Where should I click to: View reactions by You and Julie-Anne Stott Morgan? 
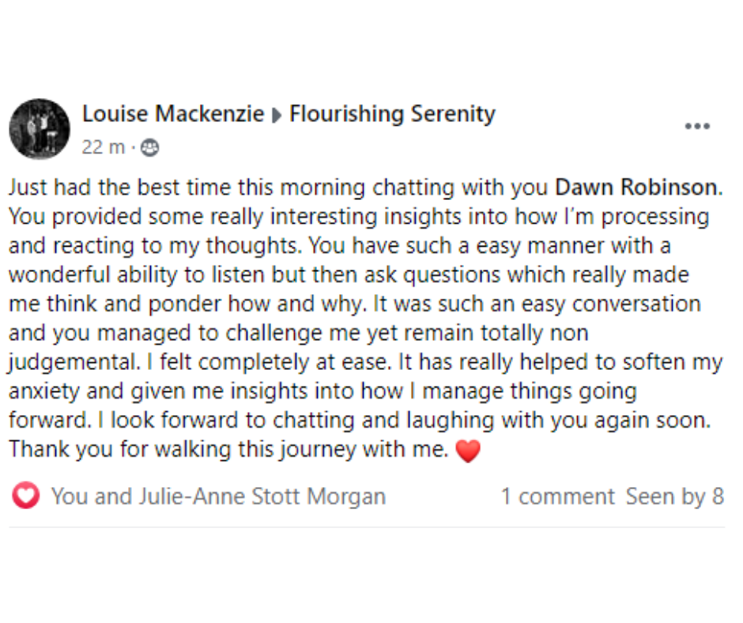[218, 497]
